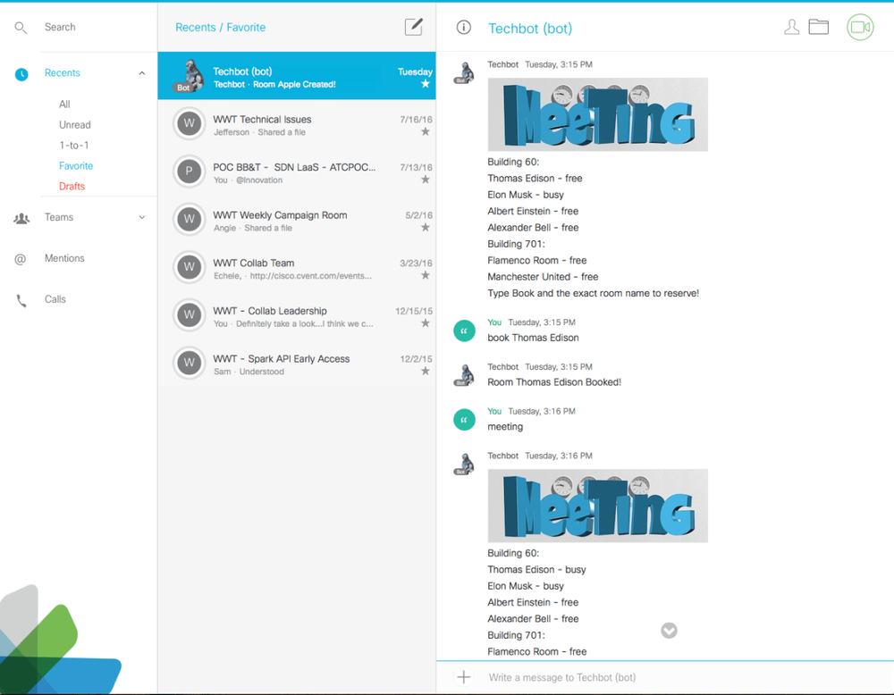The image size is (894, 695).
Task: Open WWT - Collab Leadership conversation
Action: pos(297,315)
